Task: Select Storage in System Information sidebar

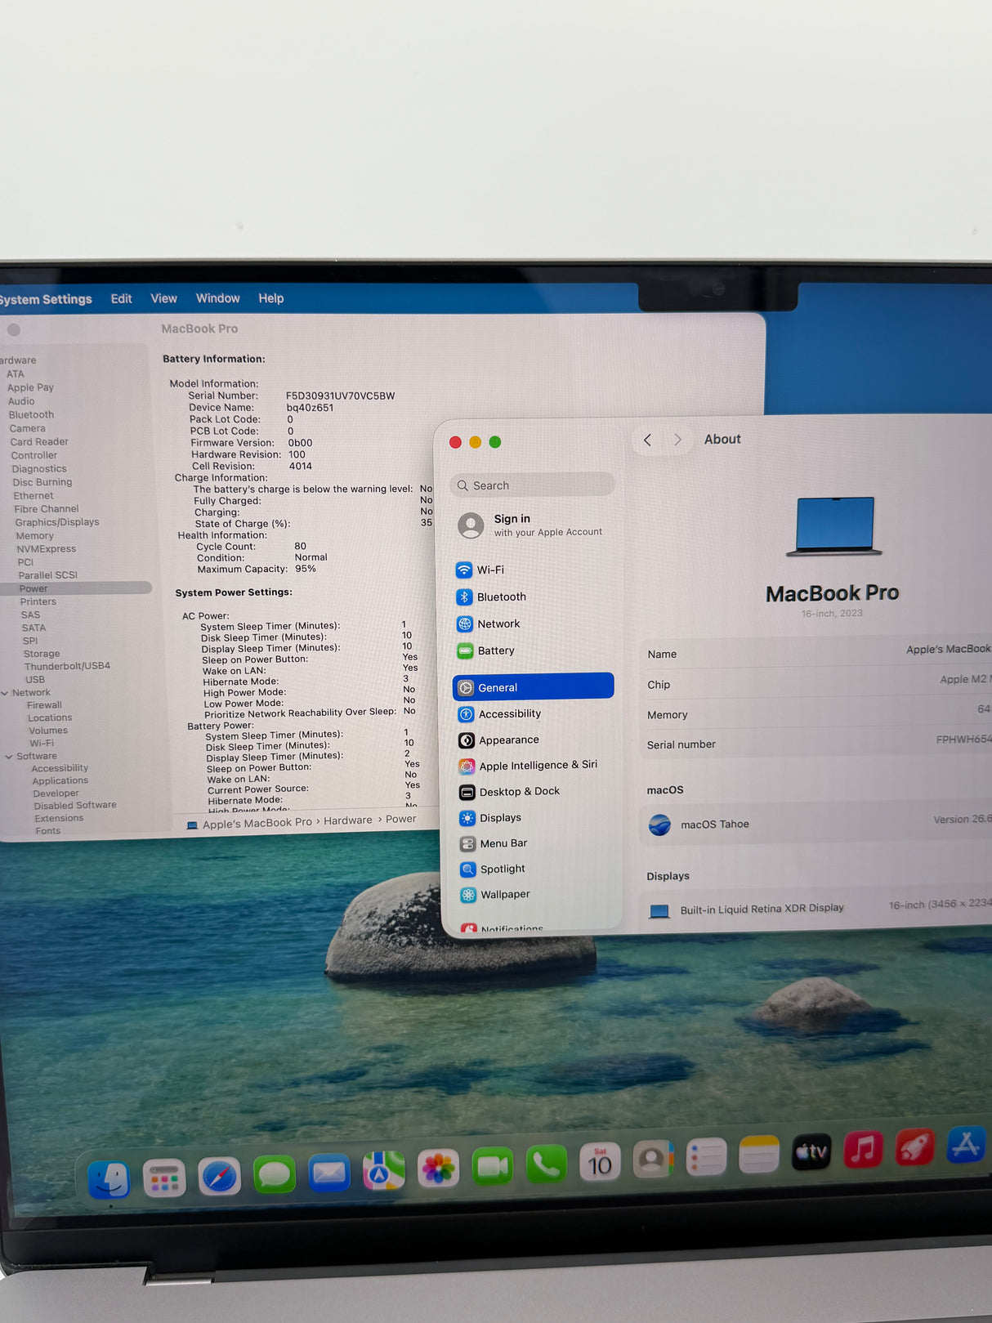Action: (42, 654)
